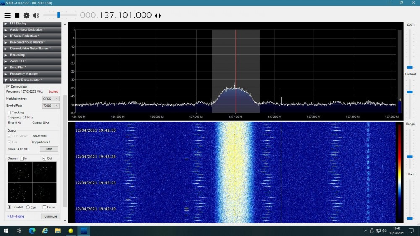Open the notification center icon
The height and width of the screenshot is (236, 420).
coord(412,231)
